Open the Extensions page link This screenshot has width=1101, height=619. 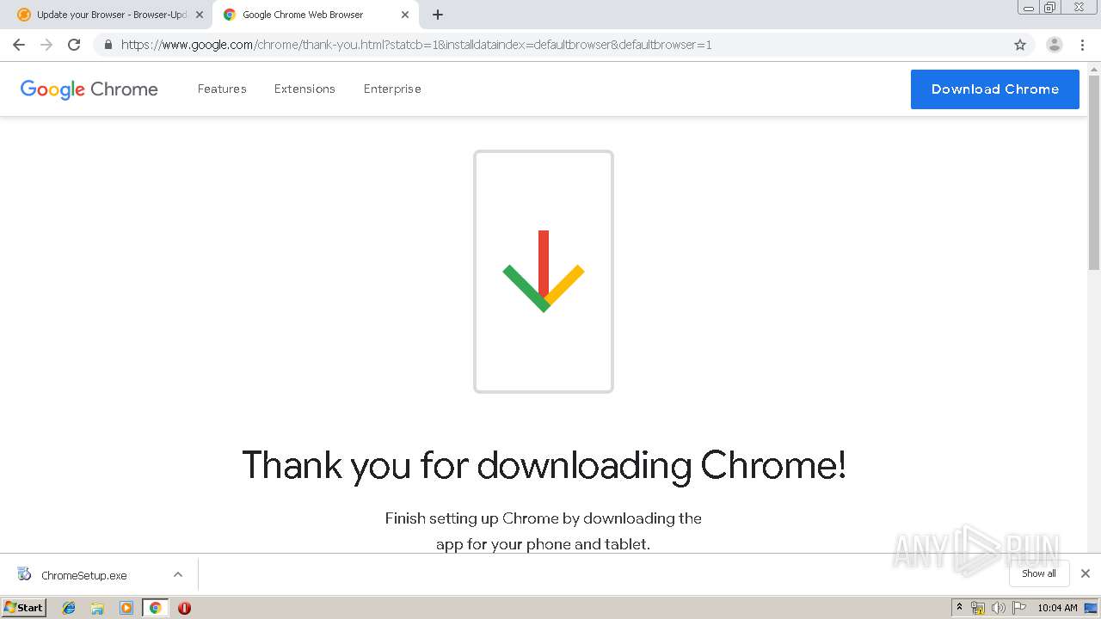click(x=304, y=89)
